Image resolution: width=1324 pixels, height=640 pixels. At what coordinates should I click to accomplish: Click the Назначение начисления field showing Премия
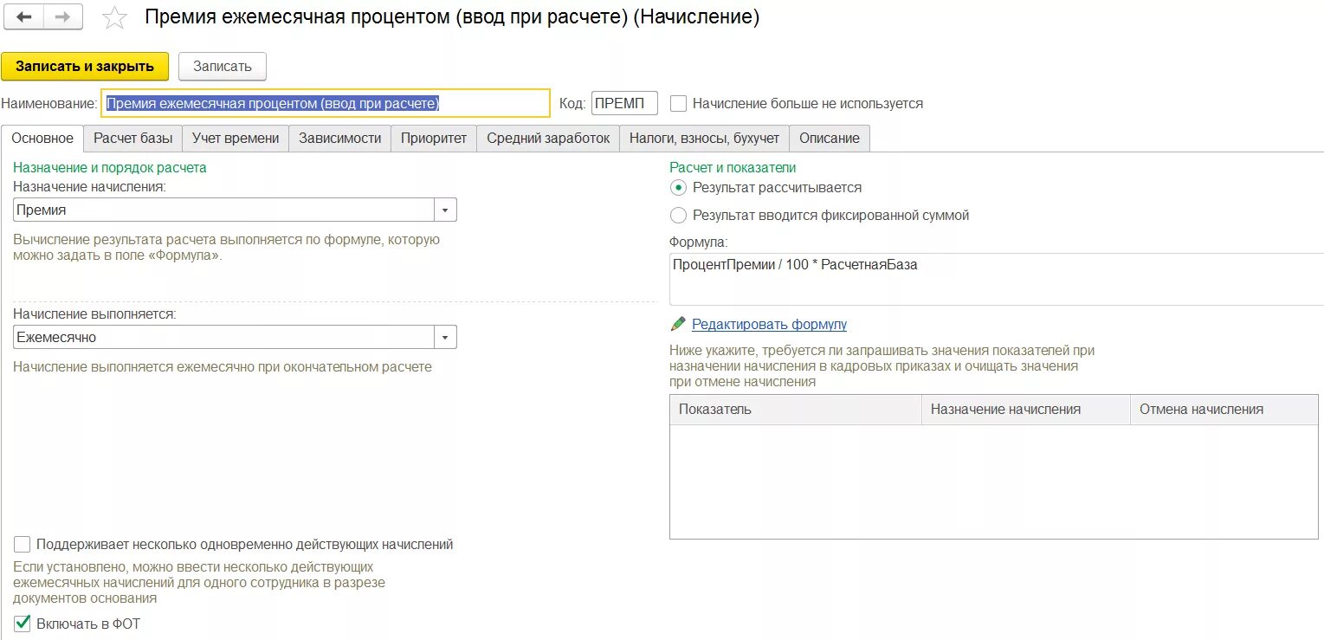(223, 210)
